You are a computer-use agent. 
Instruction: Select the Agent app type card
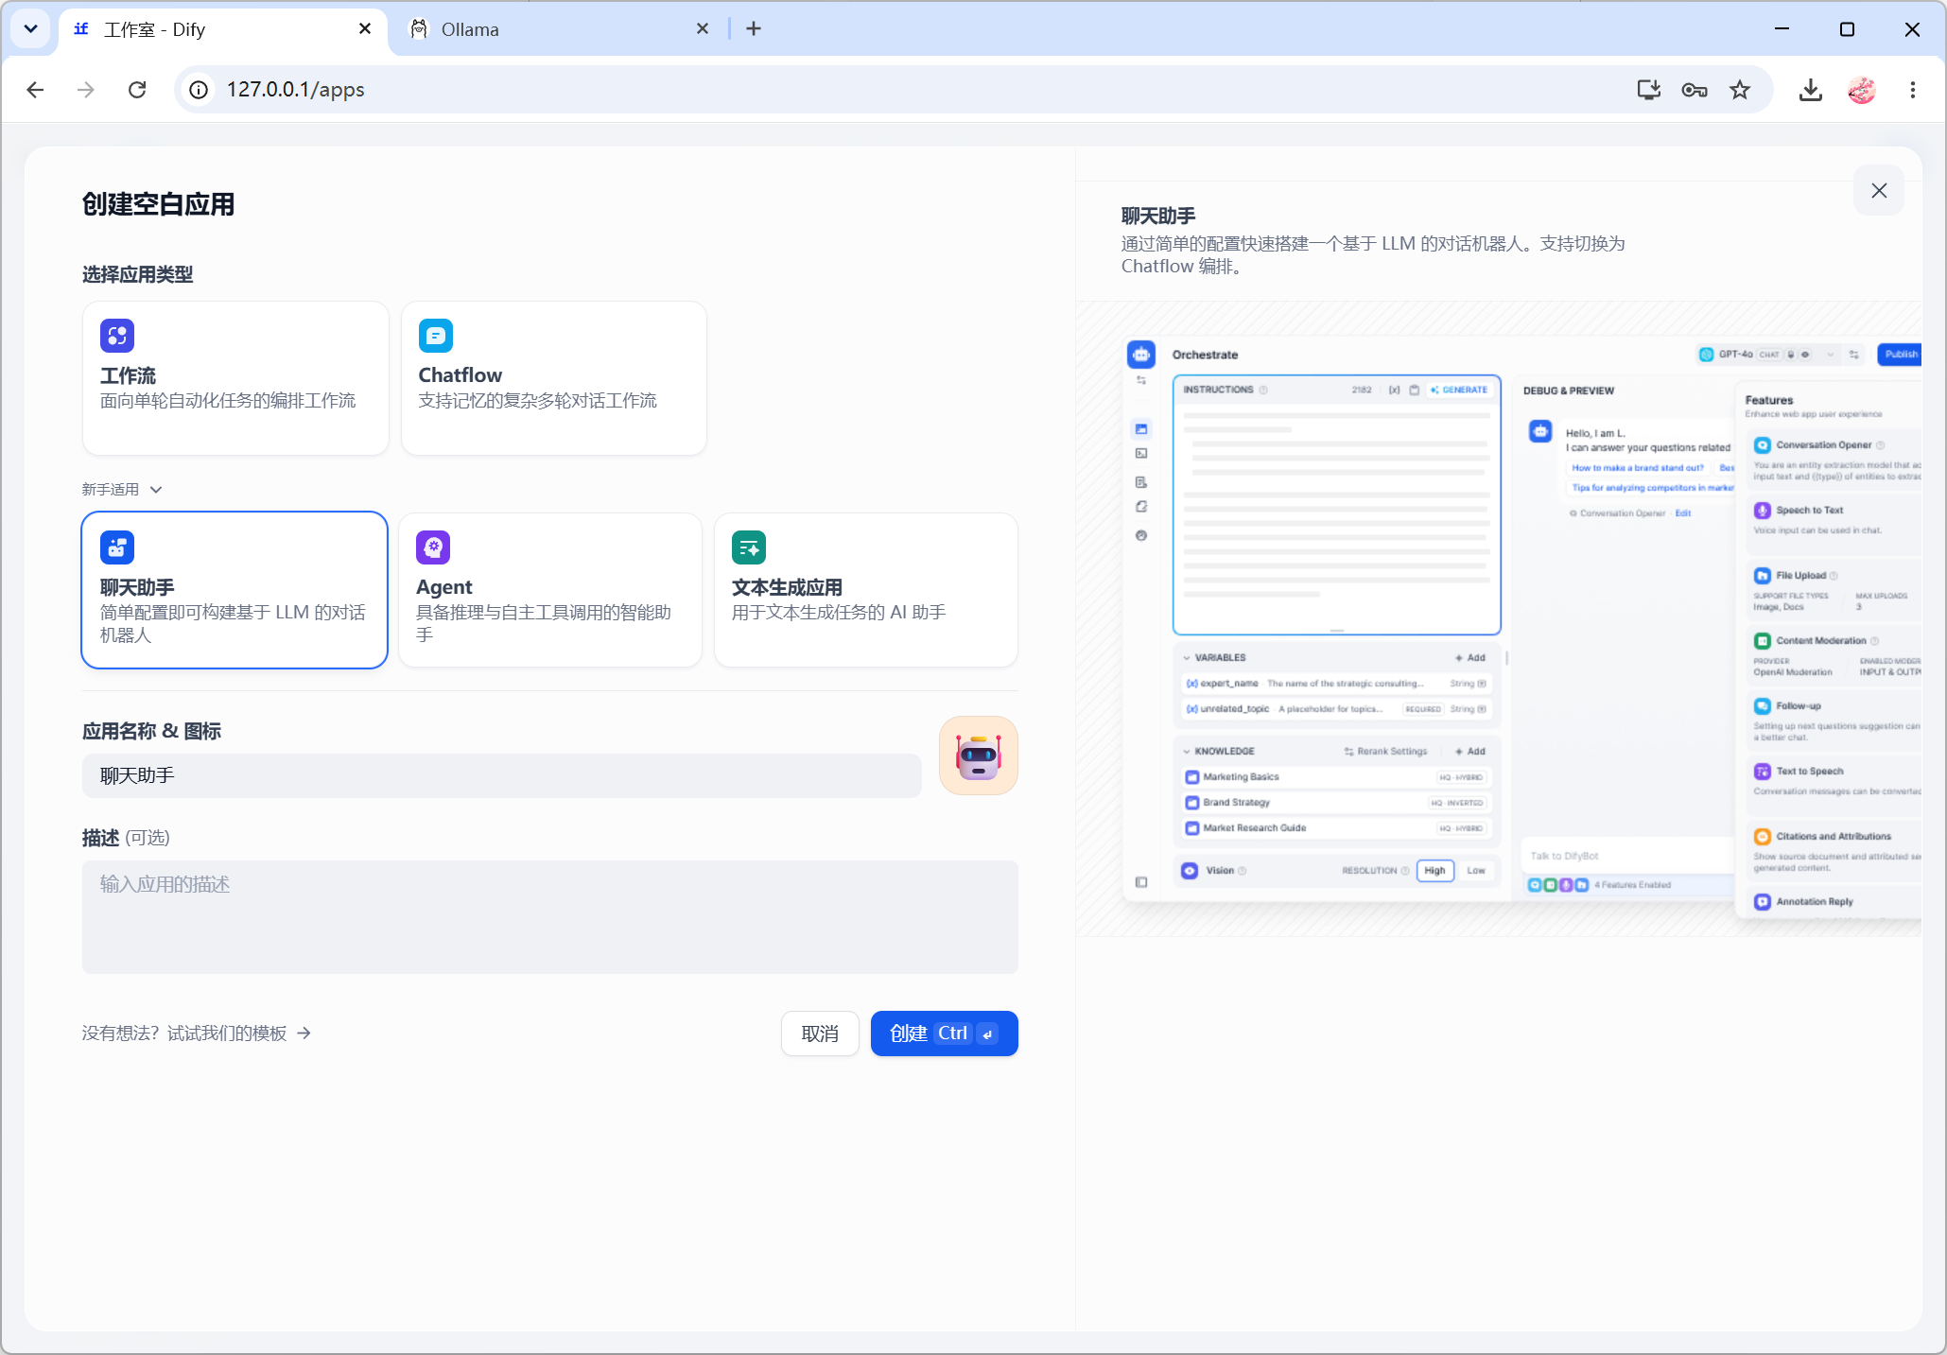550,590
